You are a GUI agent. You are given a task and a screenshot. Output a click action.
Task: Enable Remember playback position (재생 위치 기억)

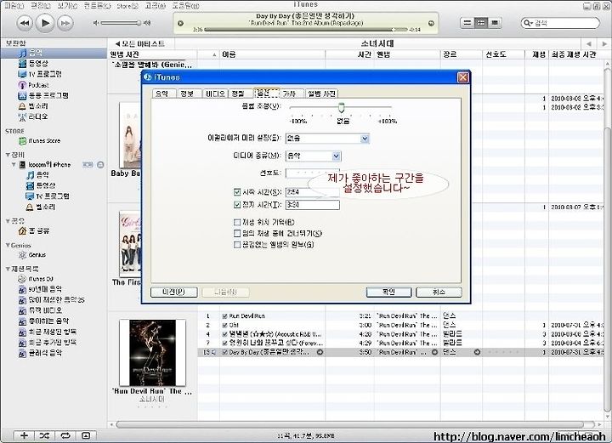(x=237, y=222)
